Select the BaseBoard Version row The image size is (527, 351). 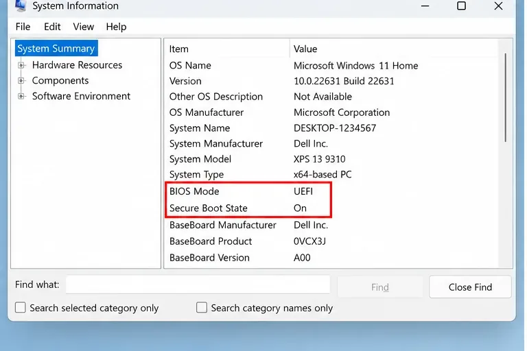(x=331, y=258)
